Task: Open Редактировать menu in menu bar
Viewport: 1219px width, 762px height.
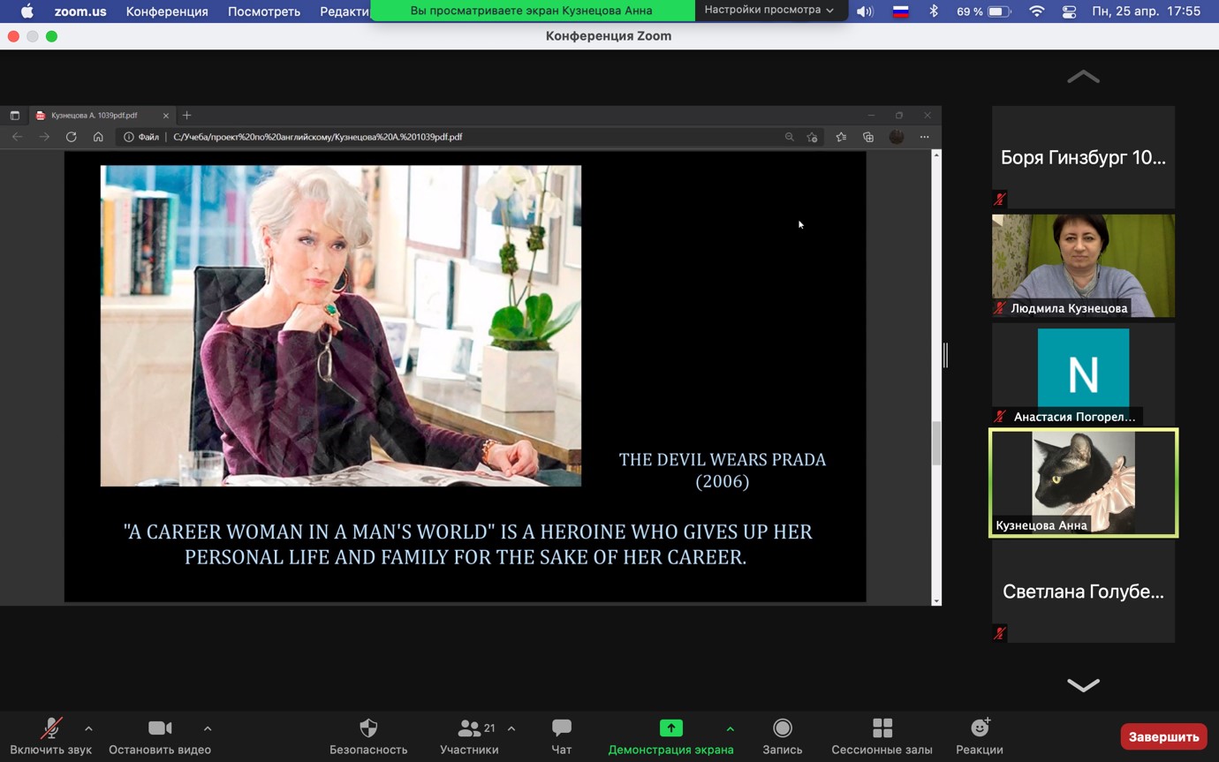Action: tap(344, 11)
